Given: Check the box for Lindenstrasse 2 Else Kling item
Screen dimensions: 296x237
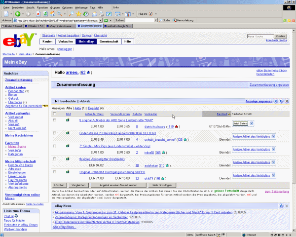Looking at the screenshot, I should pyautogui.click(x=55, y=133).
